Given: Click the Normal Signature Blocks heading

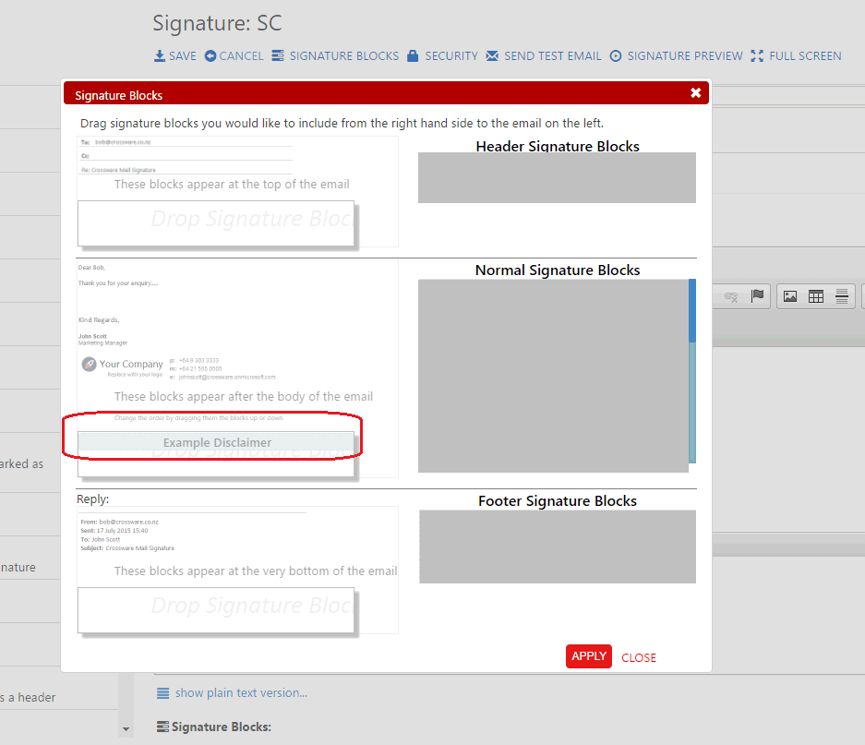Looking at the screenshot, I should pos(558,270).
